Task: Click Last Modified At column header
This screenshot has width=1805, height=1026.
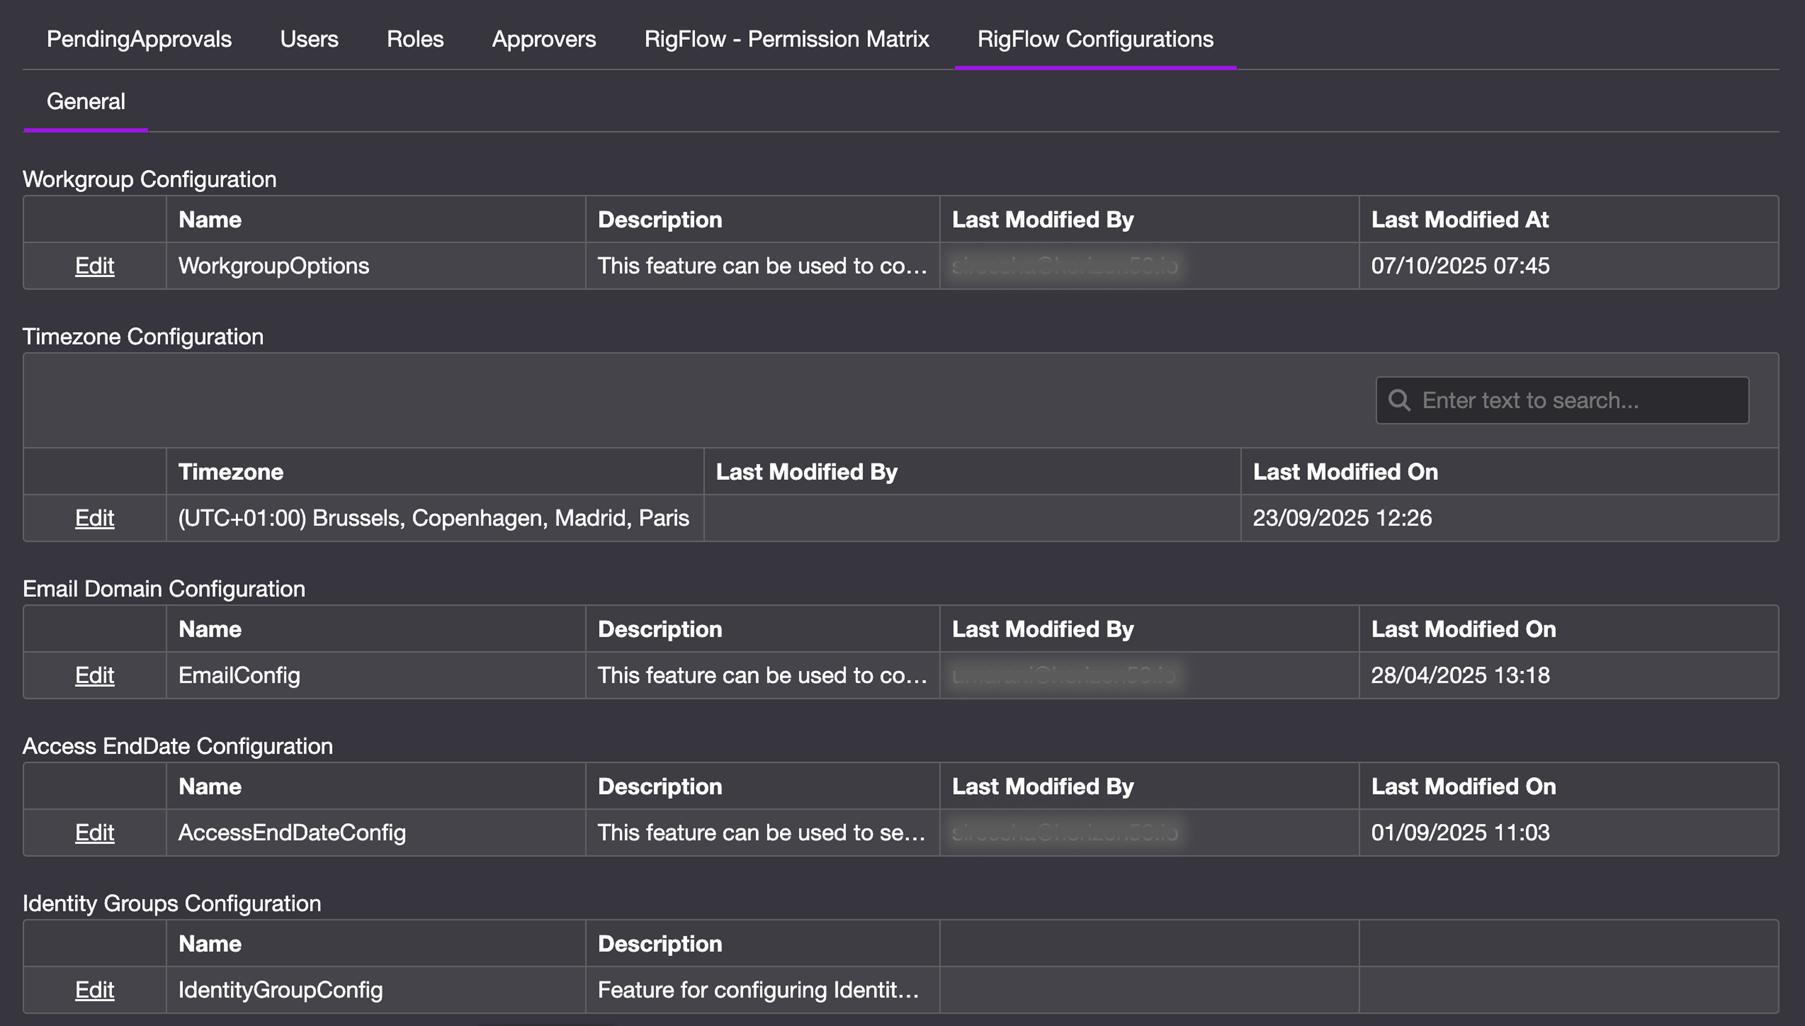Action: click(1459, 220)
